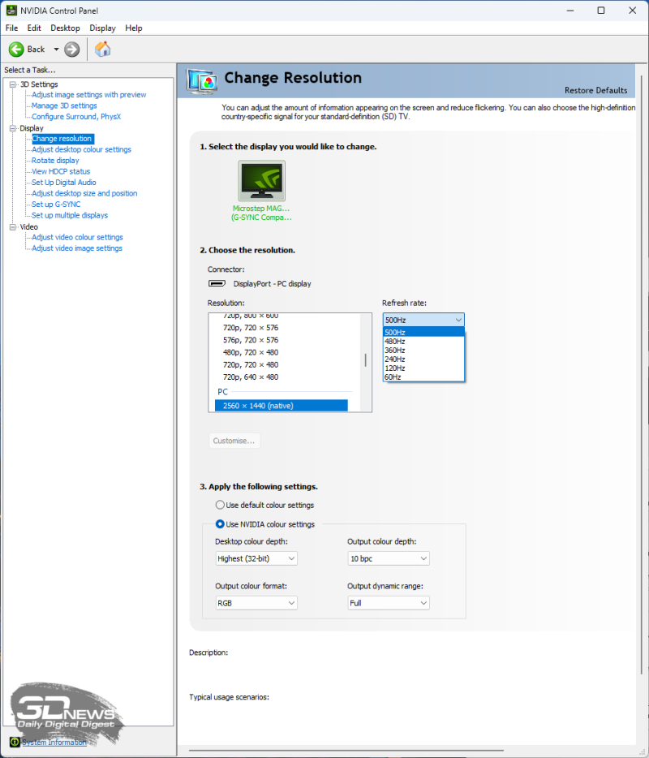Viewport: 649px width, 758px height.
Task: Click Restore Defaults link
Action: [595, 90]
